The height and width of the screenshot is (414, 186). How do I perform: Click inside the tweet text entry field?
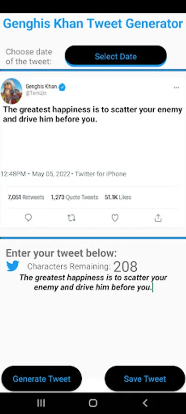[93, 282]
